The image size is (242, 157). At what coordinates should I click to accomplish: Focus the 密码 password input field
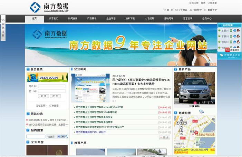(52, 91)
